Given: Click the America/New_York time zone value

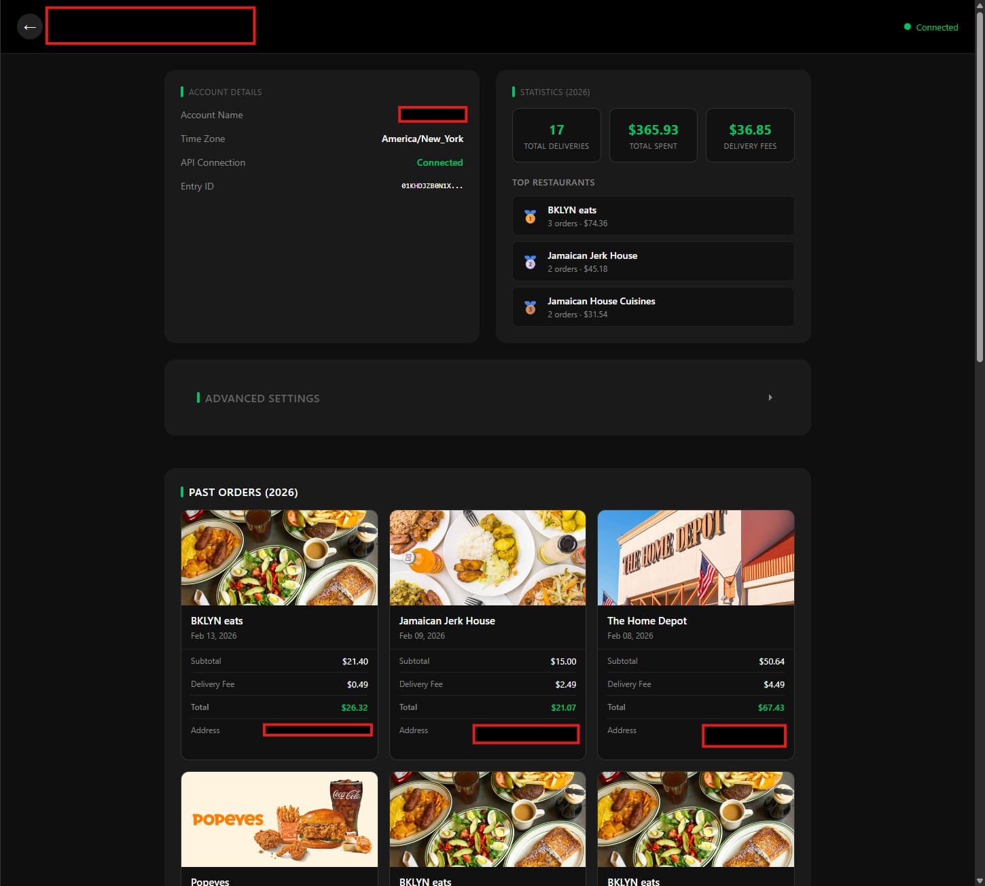Looking at the screenshot, I should (x=423, y=139).
